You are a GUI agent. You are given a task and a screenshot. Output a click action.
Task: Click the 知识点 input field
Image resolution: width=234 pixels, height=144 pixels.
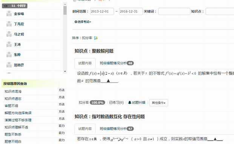tap(220, 11)
